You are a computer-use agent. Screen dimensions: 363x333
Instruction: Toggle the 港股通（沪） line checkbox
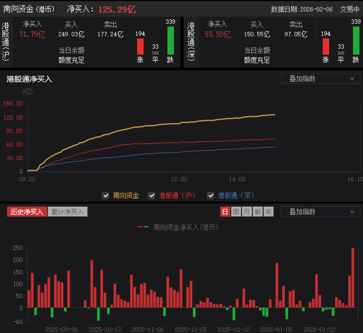tap(152, 195)
